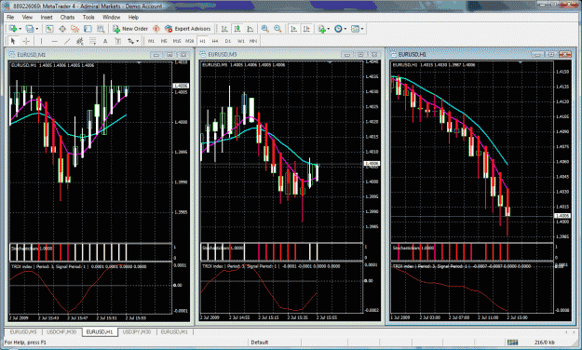Switch to the USDCHF,M30 chart tab
582x350 pixels.
coord(61,331)
